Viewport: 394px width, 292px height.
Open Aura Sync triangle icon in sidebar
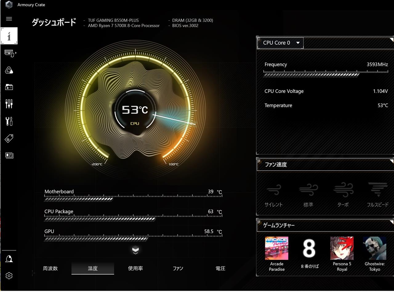[9, 71]
